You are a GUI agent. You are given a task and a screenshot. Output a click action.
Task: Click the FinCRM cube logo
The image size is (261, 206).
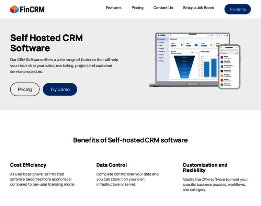tap(14, 9)
